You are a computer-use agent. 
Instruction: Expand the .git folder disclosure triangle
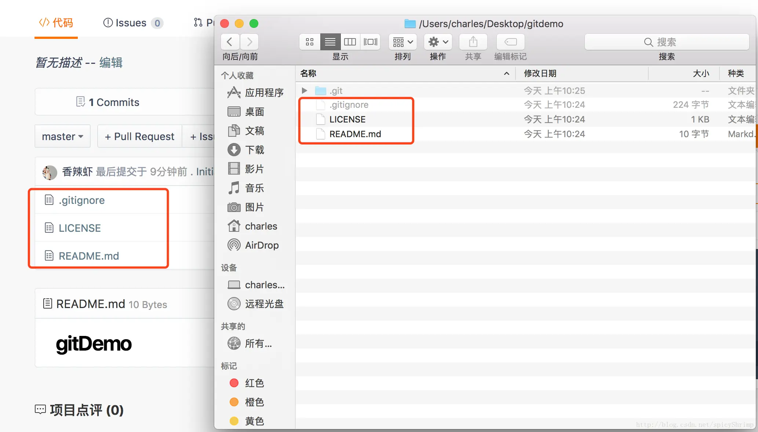pos(304,90)
